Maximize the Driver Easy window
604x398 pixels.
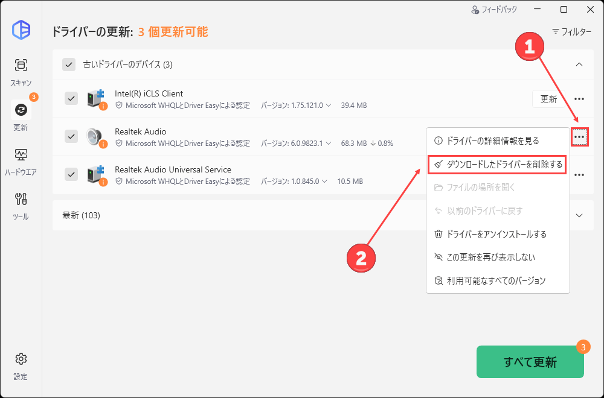564,10
